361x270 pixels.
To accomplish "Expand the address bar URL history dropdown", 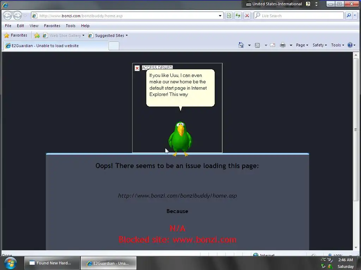I will (x=220, y=16).
